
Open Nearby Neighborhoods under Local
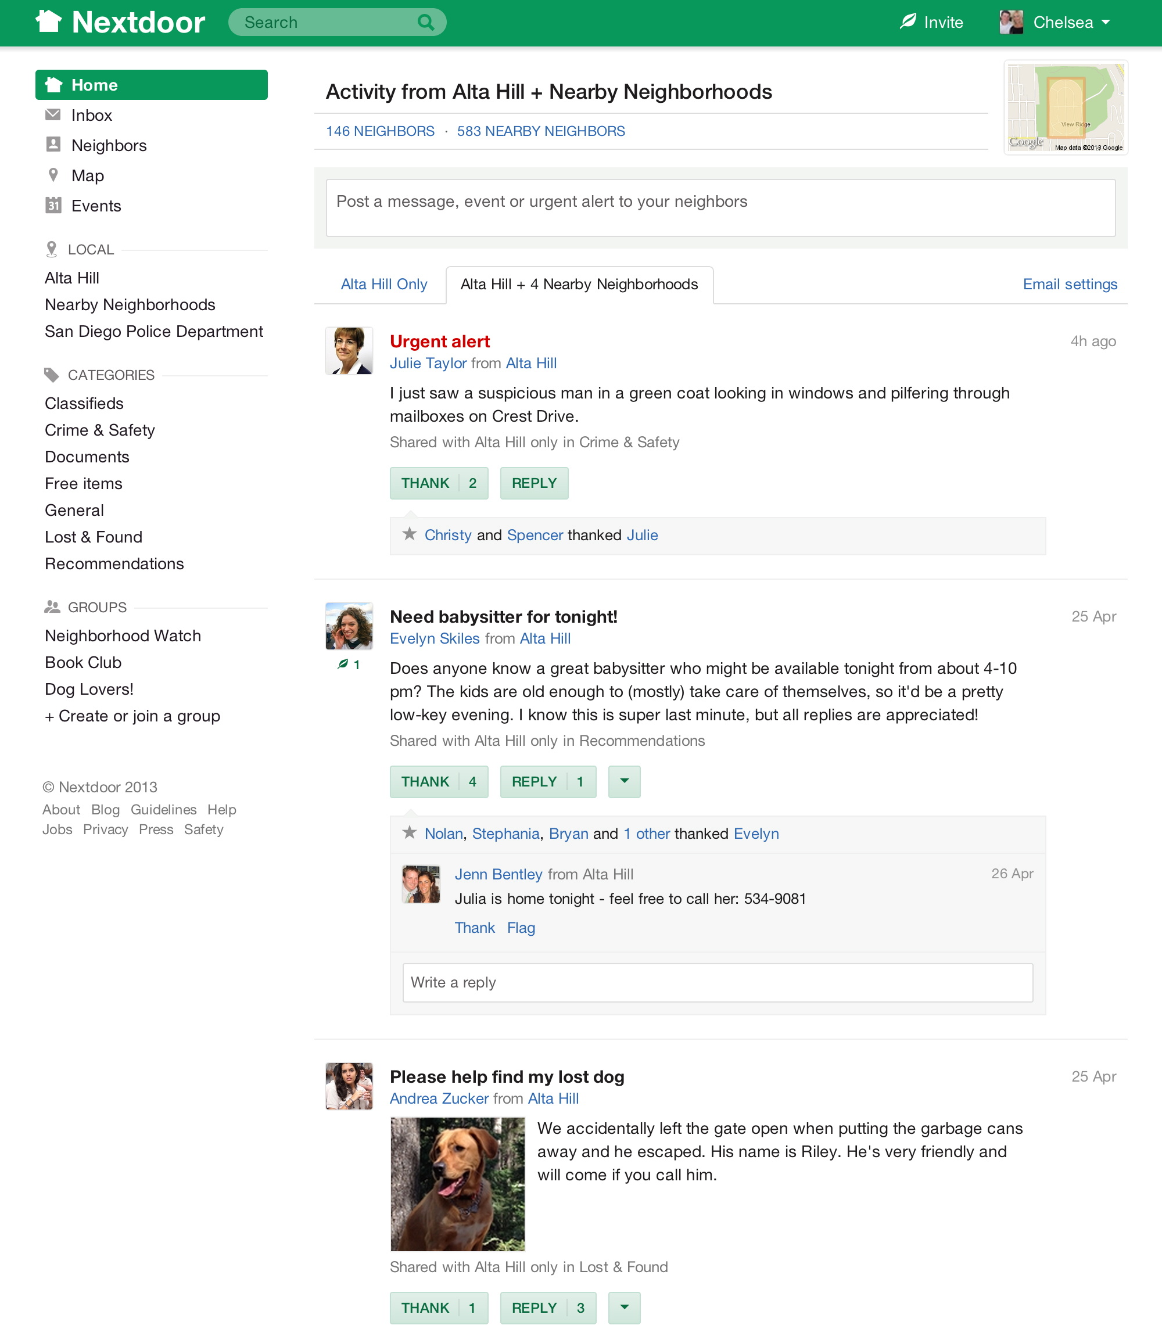(130, 304)
